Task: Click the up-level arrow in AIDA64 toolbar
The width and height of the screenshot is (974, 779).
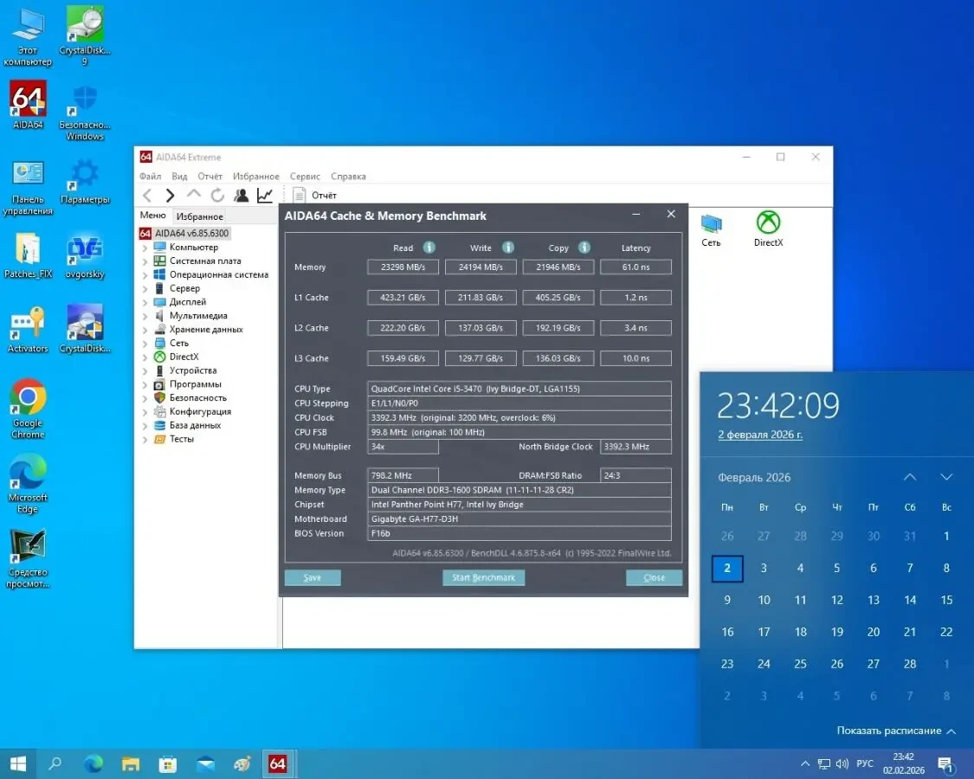Action: 194,195
